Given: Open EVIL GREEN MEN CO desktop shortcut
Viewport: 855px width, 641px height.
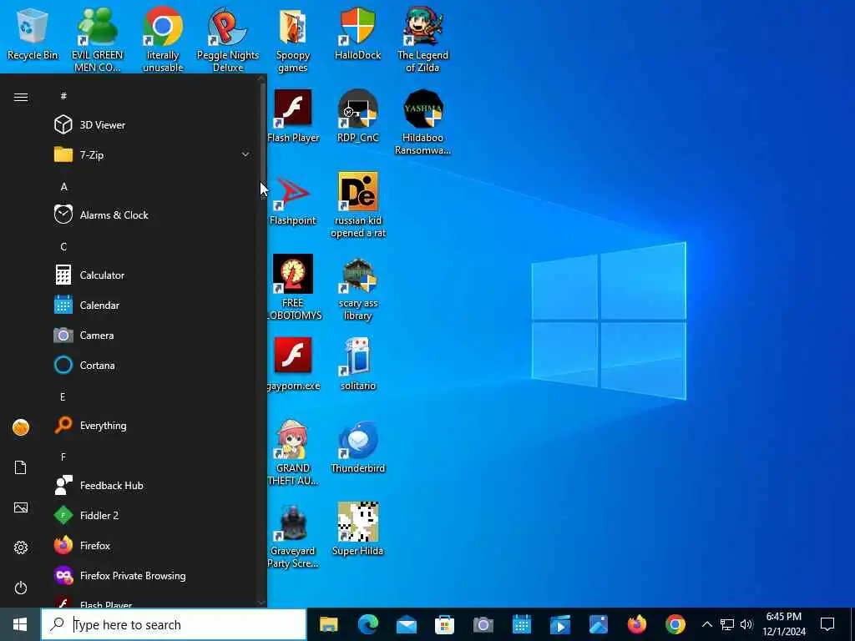Looking at the screenshot, I should click(97, 39).
